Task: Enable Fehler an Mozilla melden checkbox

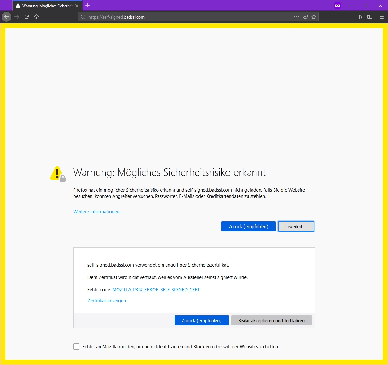Action: (76, 346)
